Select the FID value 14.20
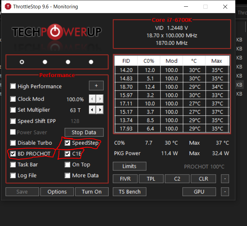The width and height of the screenshot is (247, 226). tap(126, 70)
